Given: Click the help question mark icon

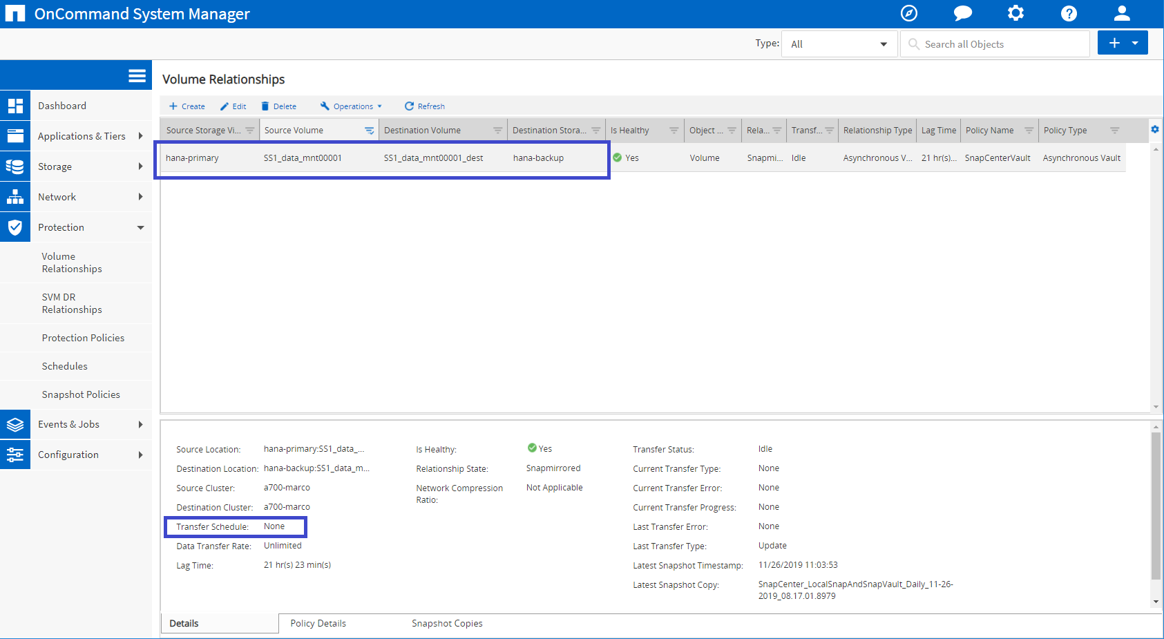Looking at the screenshot, I should click(1069, 13).
